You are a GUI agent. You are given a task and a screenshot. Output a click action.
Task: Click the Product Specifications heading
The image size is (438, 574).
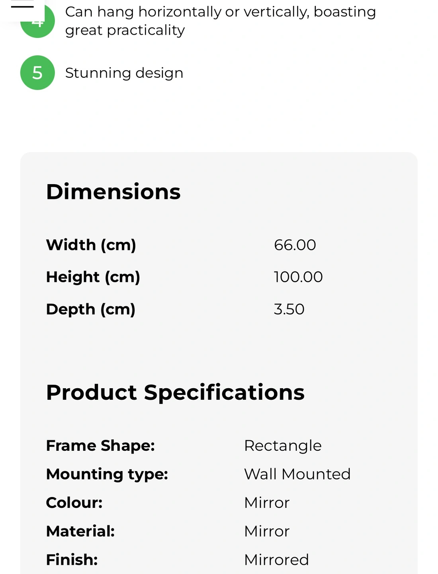click(176, 393)
